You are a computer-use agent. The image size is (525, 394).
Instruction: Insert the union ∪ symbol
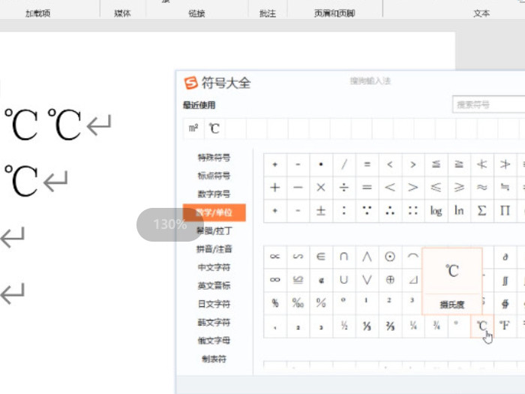344,280
